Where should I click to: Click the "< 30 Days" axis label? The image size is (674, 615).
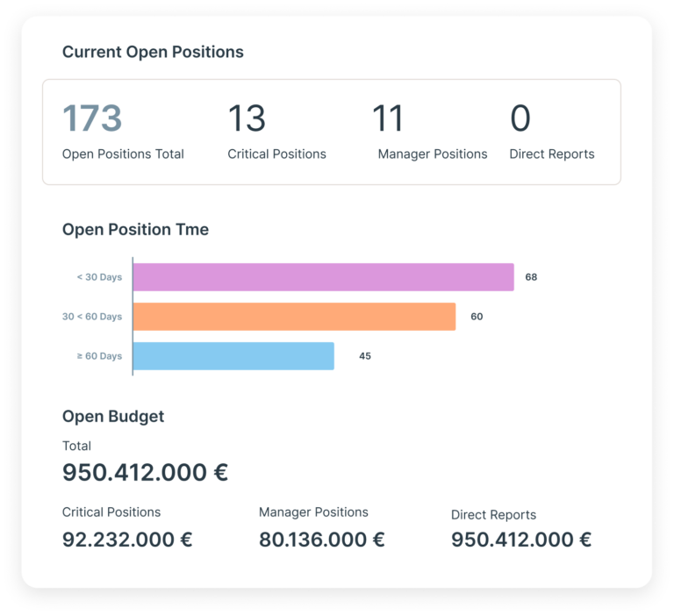click(x=99, y=277)
